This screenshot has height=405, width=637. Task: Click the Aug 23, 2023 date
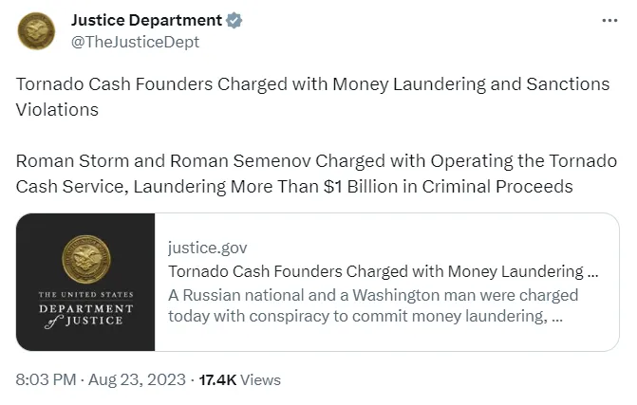[x=137, y=379]
